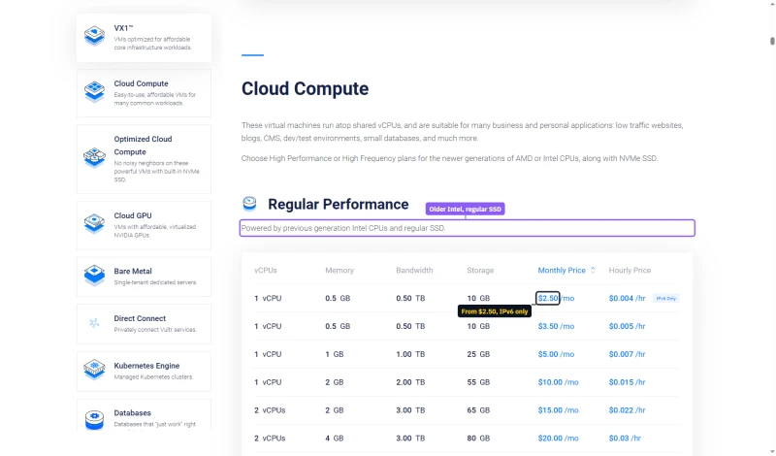Screen dimensions: 776x456
Task: Click the vCPUs column header
Action: coord(266,271)
